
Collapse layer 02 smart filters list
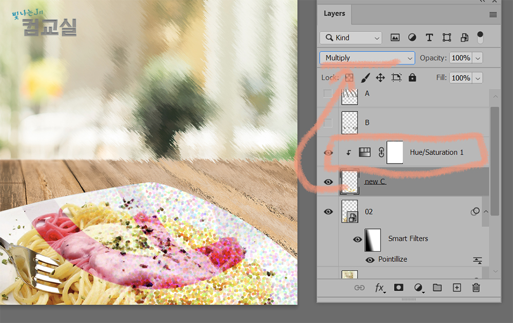486,212
